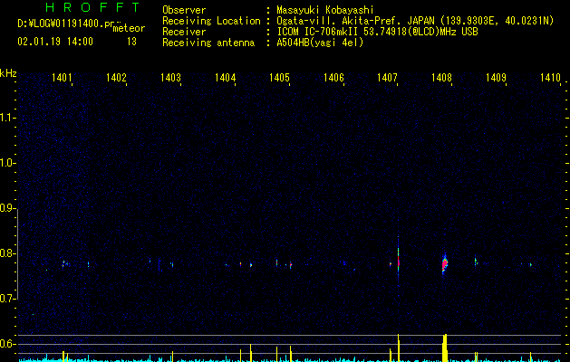
Task: Click the 'Observer' field label
Action: click(x=184, y=10)
